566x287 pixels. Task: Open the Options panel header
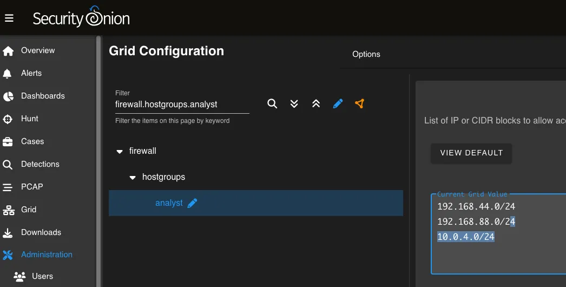pyautogui.click(x=366, y=54)
